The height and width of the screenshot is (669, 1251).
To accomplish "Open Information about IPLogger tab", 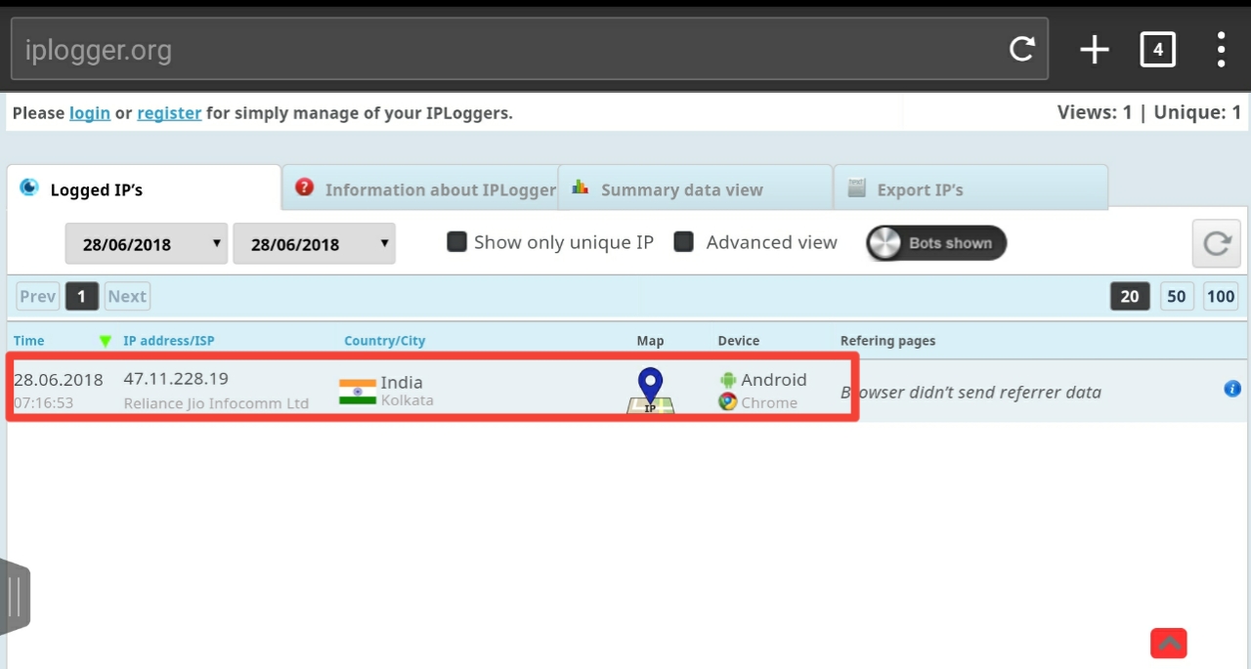I will click(x=420, y=188).
